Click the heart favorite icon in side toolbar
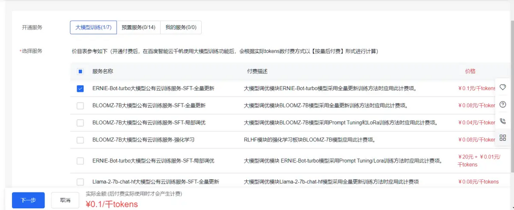 (x=502, y=87)
